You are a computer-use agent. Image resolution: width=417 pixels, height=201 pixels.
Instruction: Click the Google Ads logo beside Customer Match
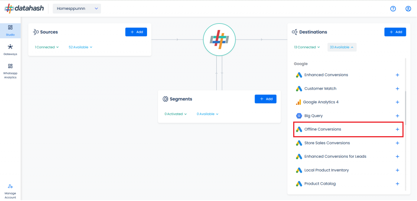click(299, 88)
